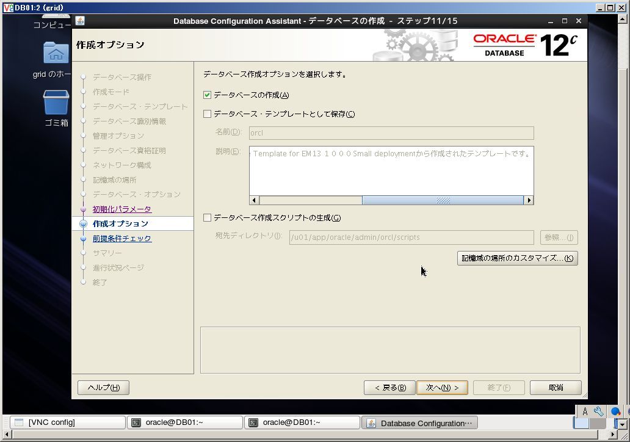This screenshot has height=442, width=630.
Task: Click 記憶域の場所のカスタマイズ button
Action: click(518, 258)
